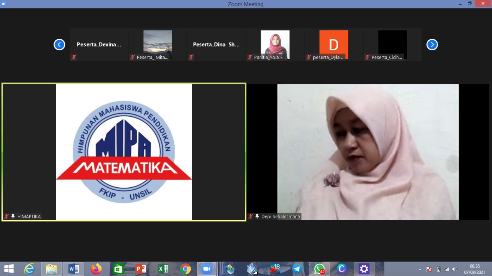Image resolution: width=492 pixels, height=276 pixels.
Task: Show hidden system tray icons
Action: [x=420, y=269]
